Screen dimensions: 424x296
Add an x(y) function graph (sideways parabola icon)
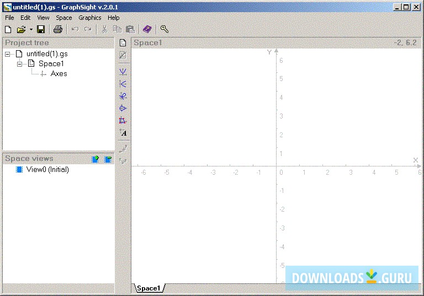pos(123,84)
